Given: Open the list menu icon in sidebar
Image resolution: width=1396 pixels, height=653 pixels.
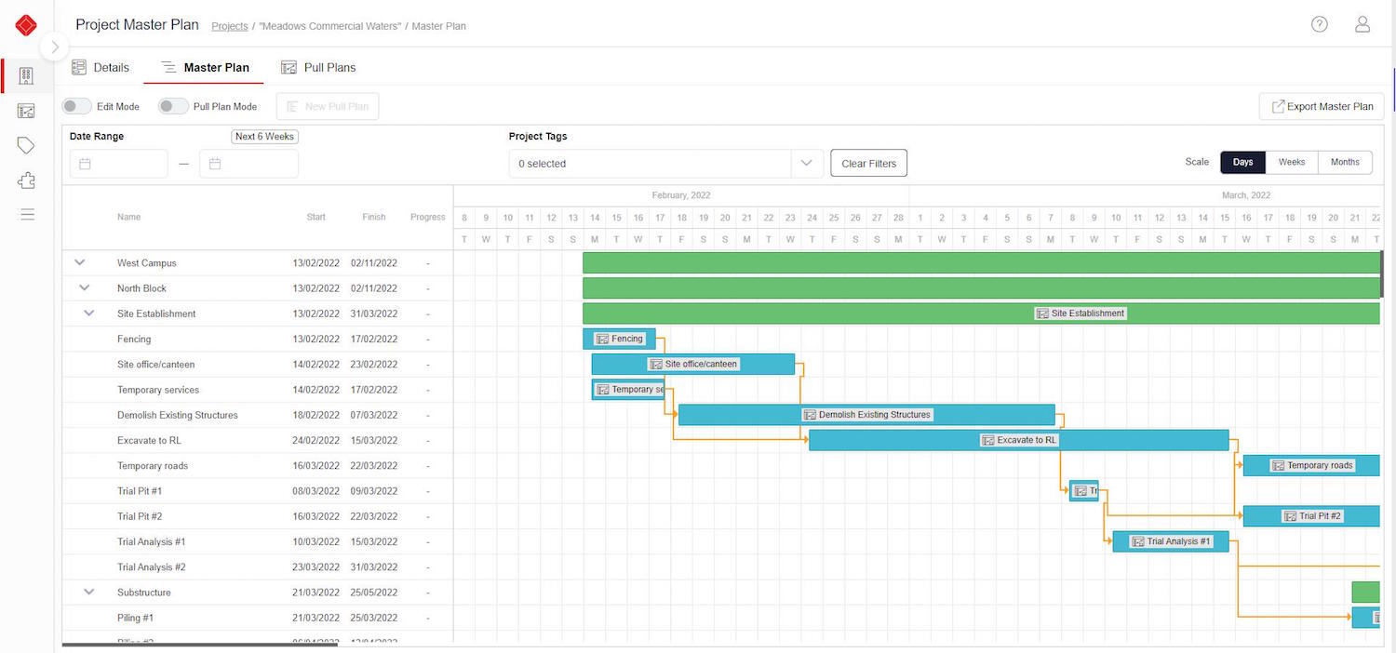Looking at the screenshot, I should pos(26,214).
